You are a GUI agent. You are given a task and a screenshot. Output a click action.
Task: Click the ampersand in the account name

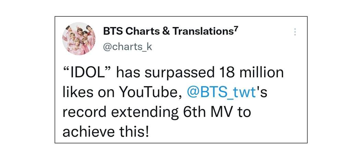coord(166,31)
